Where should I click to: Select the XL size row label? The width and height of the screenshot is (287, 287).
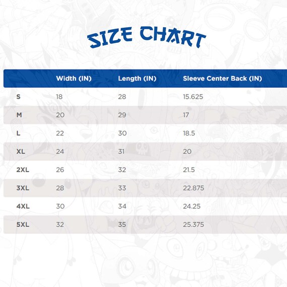(21, 152)
